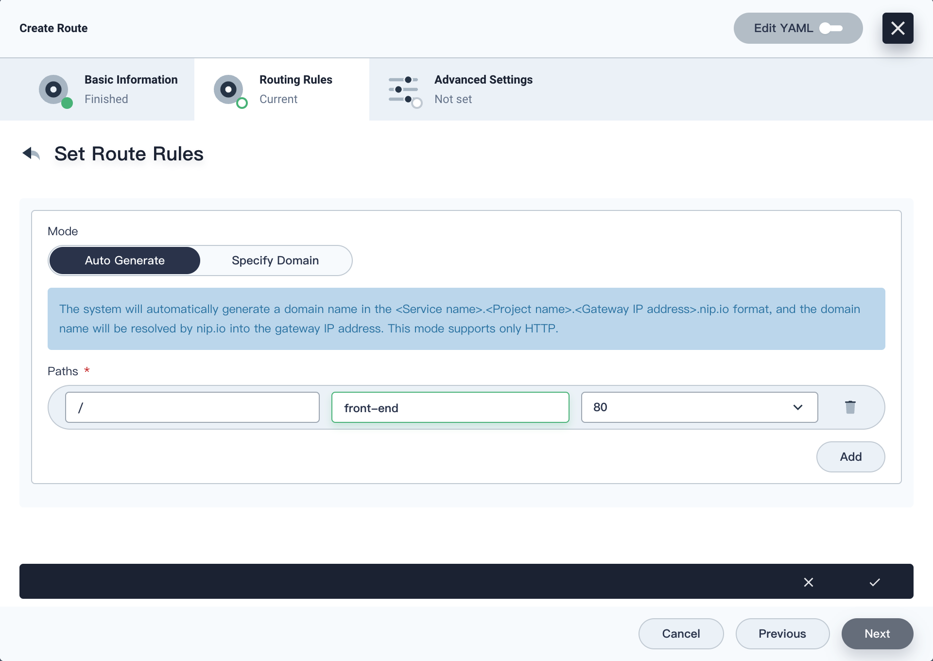Click the Basic Information step icon

tap(54, 89)
